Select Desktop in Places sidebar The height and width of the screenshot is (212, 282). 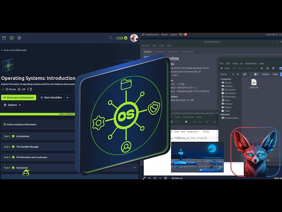227,86
